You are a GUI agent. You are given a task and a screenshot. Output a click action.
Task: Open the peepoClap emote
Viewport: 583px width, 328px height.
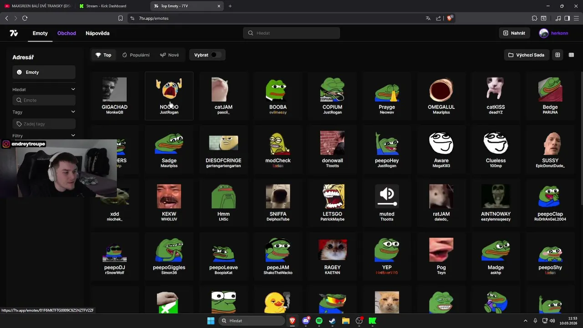click(550, 203)
